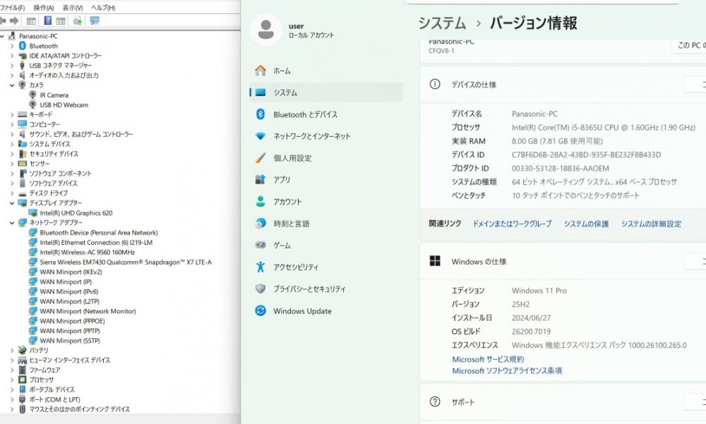706x424 pixels.
Task: Open ゲーム in Settings sidebar
Action: 326,246
